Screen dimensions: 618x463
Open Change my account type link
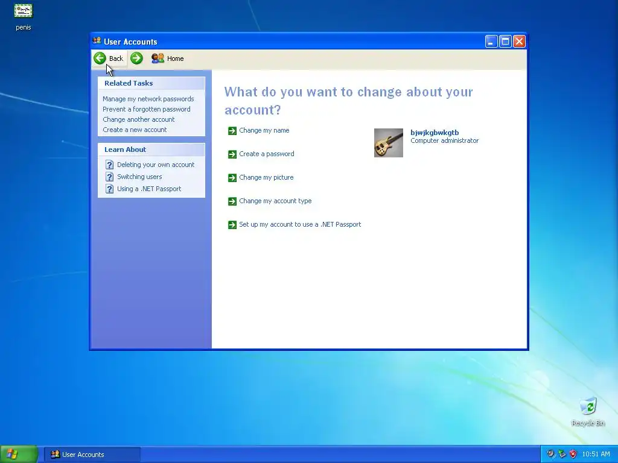click(x=275, y=201)
